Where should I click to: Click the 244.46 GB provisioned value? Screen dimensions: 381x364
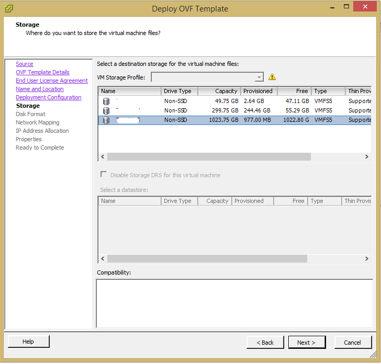tap(257, 110)
